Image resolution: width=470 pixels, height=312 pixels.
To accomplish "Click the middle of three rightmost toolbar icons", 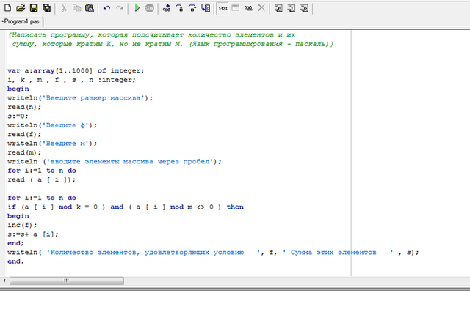I will [x=292, y=8].
